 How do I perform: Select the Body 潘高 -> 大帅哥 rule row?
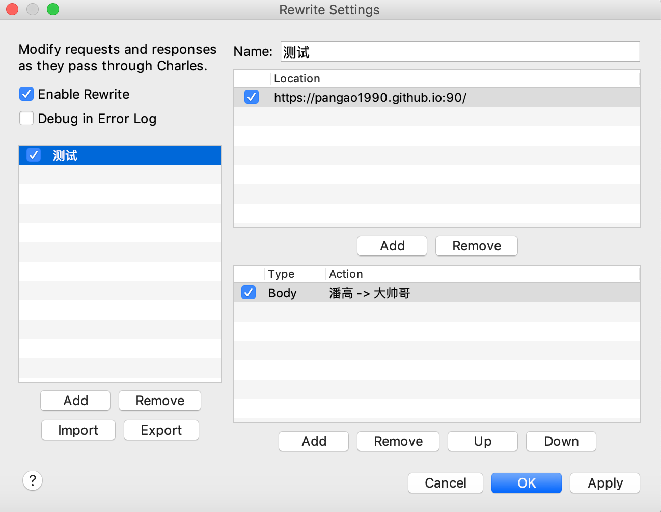point(437,293)
